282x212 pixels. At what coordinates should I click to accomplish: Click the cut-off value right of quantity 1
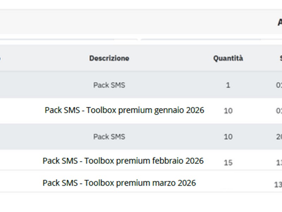[x=279, y=85]
